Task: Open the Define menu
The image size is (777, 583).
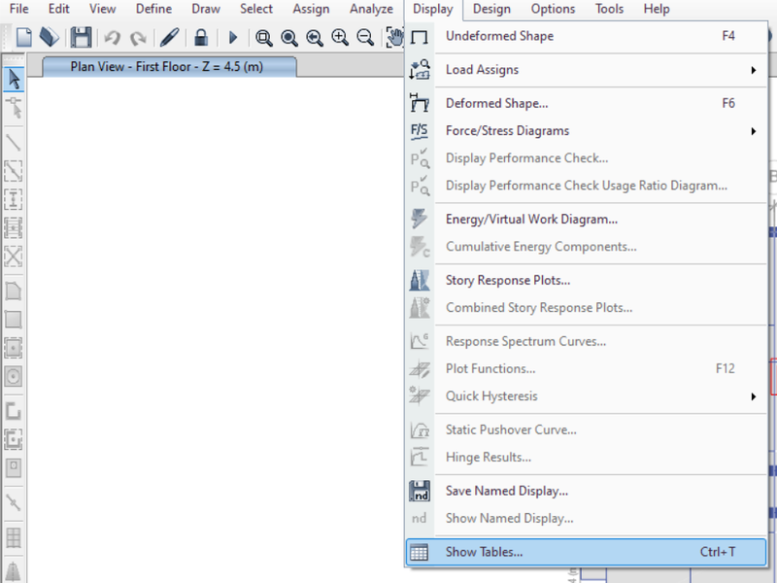Action: (153, 9)
